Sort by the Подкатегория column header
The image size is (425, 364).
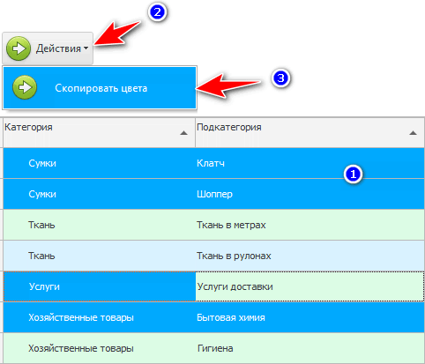coord(309,132)
